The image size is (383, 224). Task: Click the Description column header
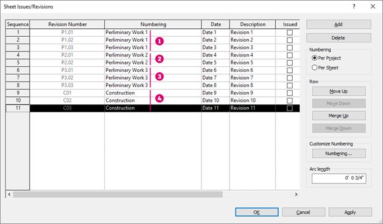point(253,25)
